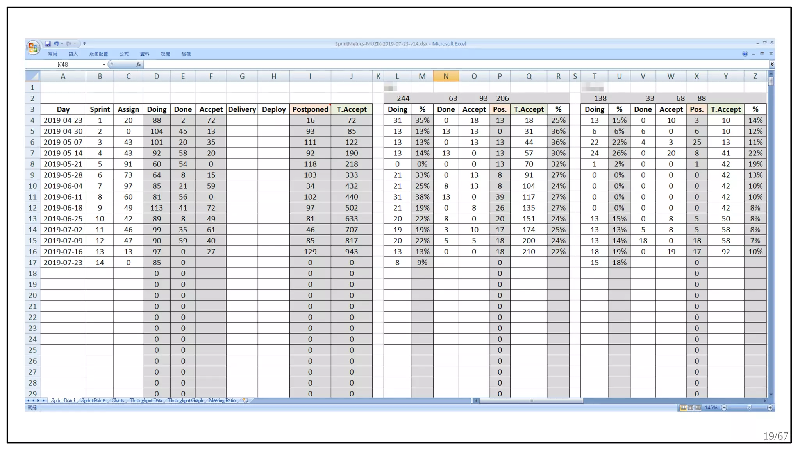
Task: Open the Name Box dropdown arrow
Action: (x=104, y=64)
